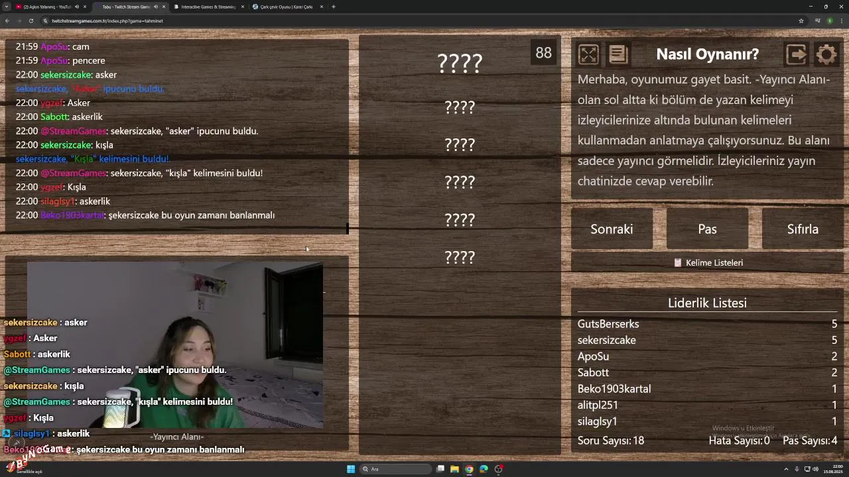Click the Soru Sayısı: 18 counter
Image resolution: width=849 pixels, height=477 pixels.
pos(611,441)
